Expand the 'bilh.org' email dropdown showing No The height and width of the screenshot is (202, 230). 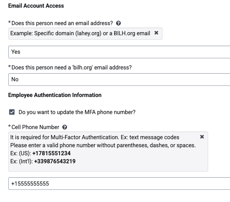point(119,80)
